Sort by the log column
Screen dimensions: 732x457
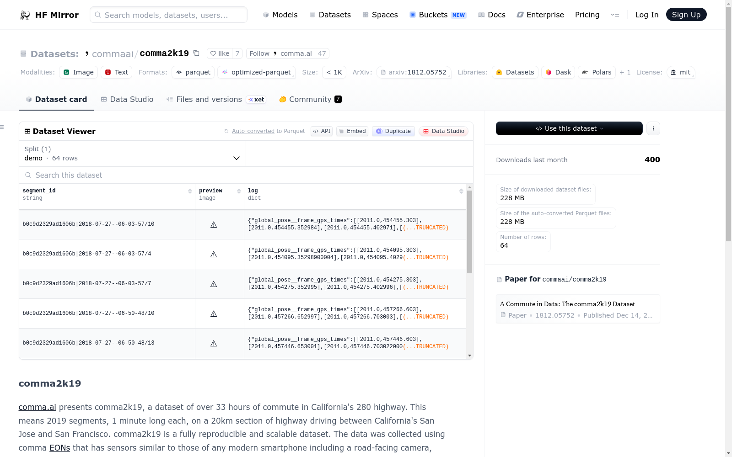tap(461, 191)
